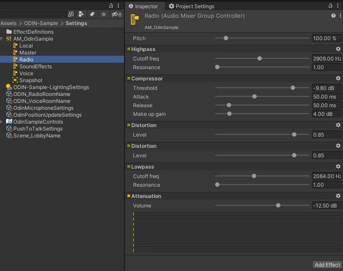The height and width of the screenshot is (271, 343).
Task: Adjust the Lowpass Resonance slider
Action: [x=262, y=185]
